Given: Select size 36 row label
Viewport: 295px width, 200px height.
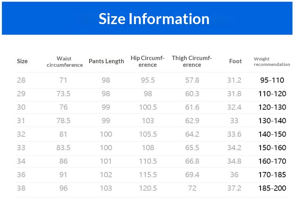Looking at the screenshot, I should click(21, 174).
